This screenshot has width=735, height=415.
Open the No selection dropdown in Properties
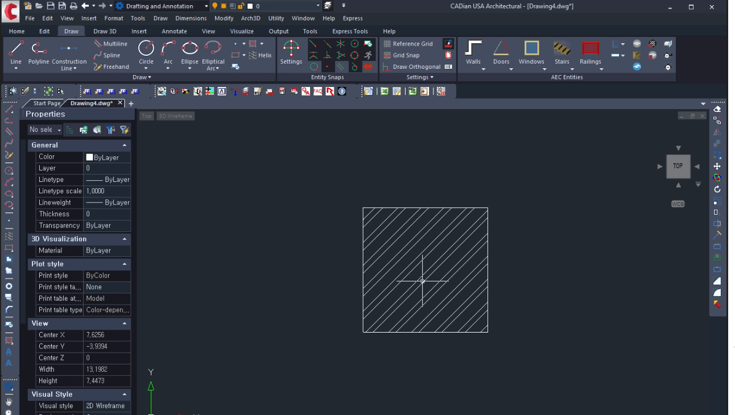coord(45,130)
